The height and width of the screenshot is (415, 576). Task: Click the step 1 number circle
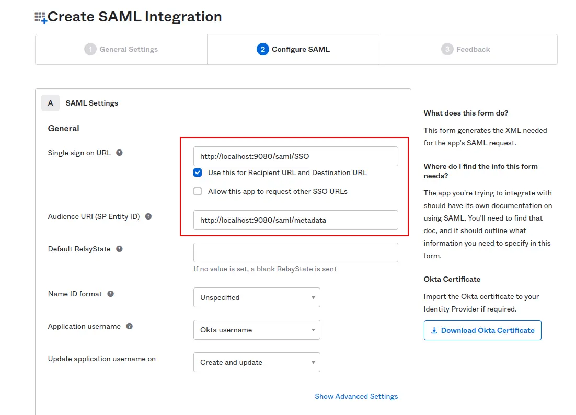pos(90,49)
